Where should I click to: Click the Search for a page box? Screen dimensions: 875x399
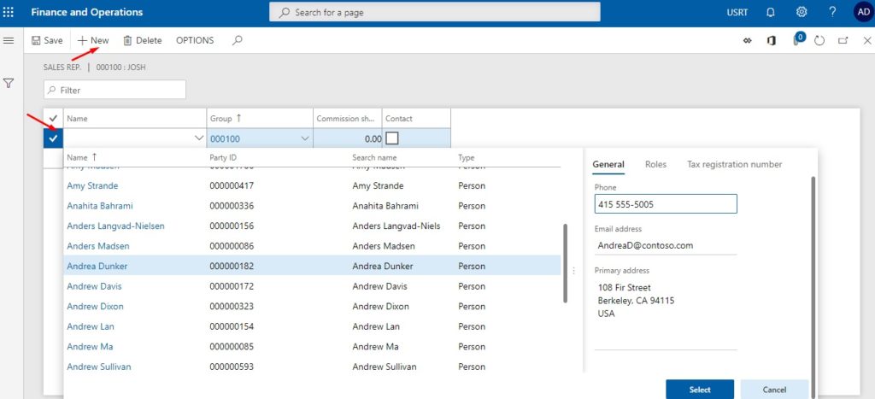435,12
